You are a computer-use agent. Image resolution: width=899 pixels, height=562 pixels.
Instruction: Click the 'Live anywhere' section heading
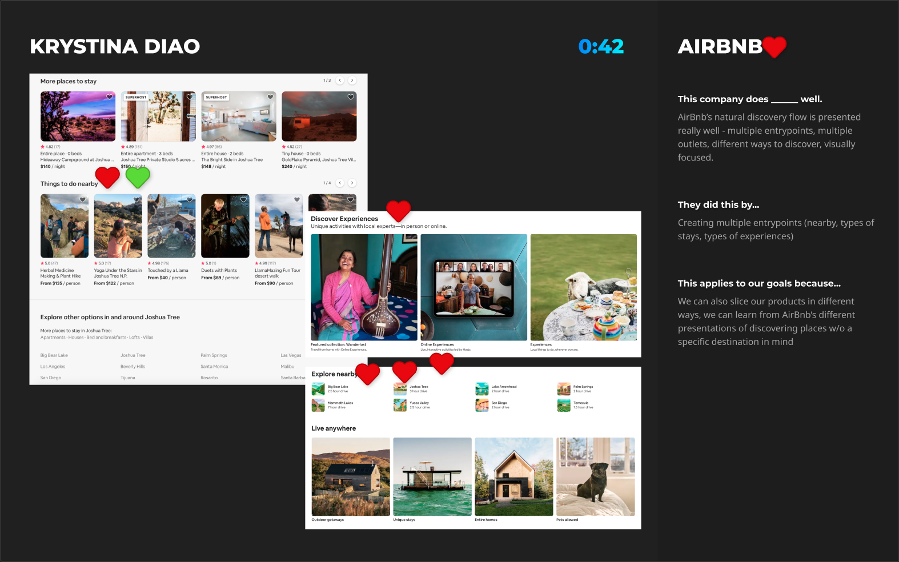(x=334, y=428)
